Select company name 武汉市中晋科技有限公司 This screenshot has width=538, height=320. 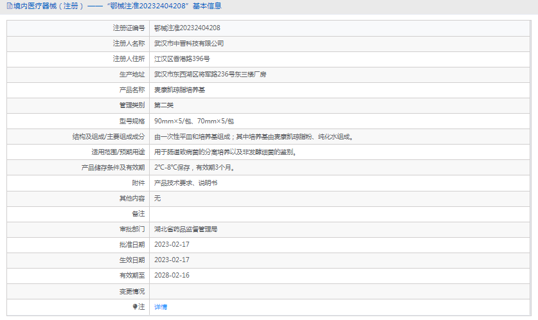click(189, 44)
